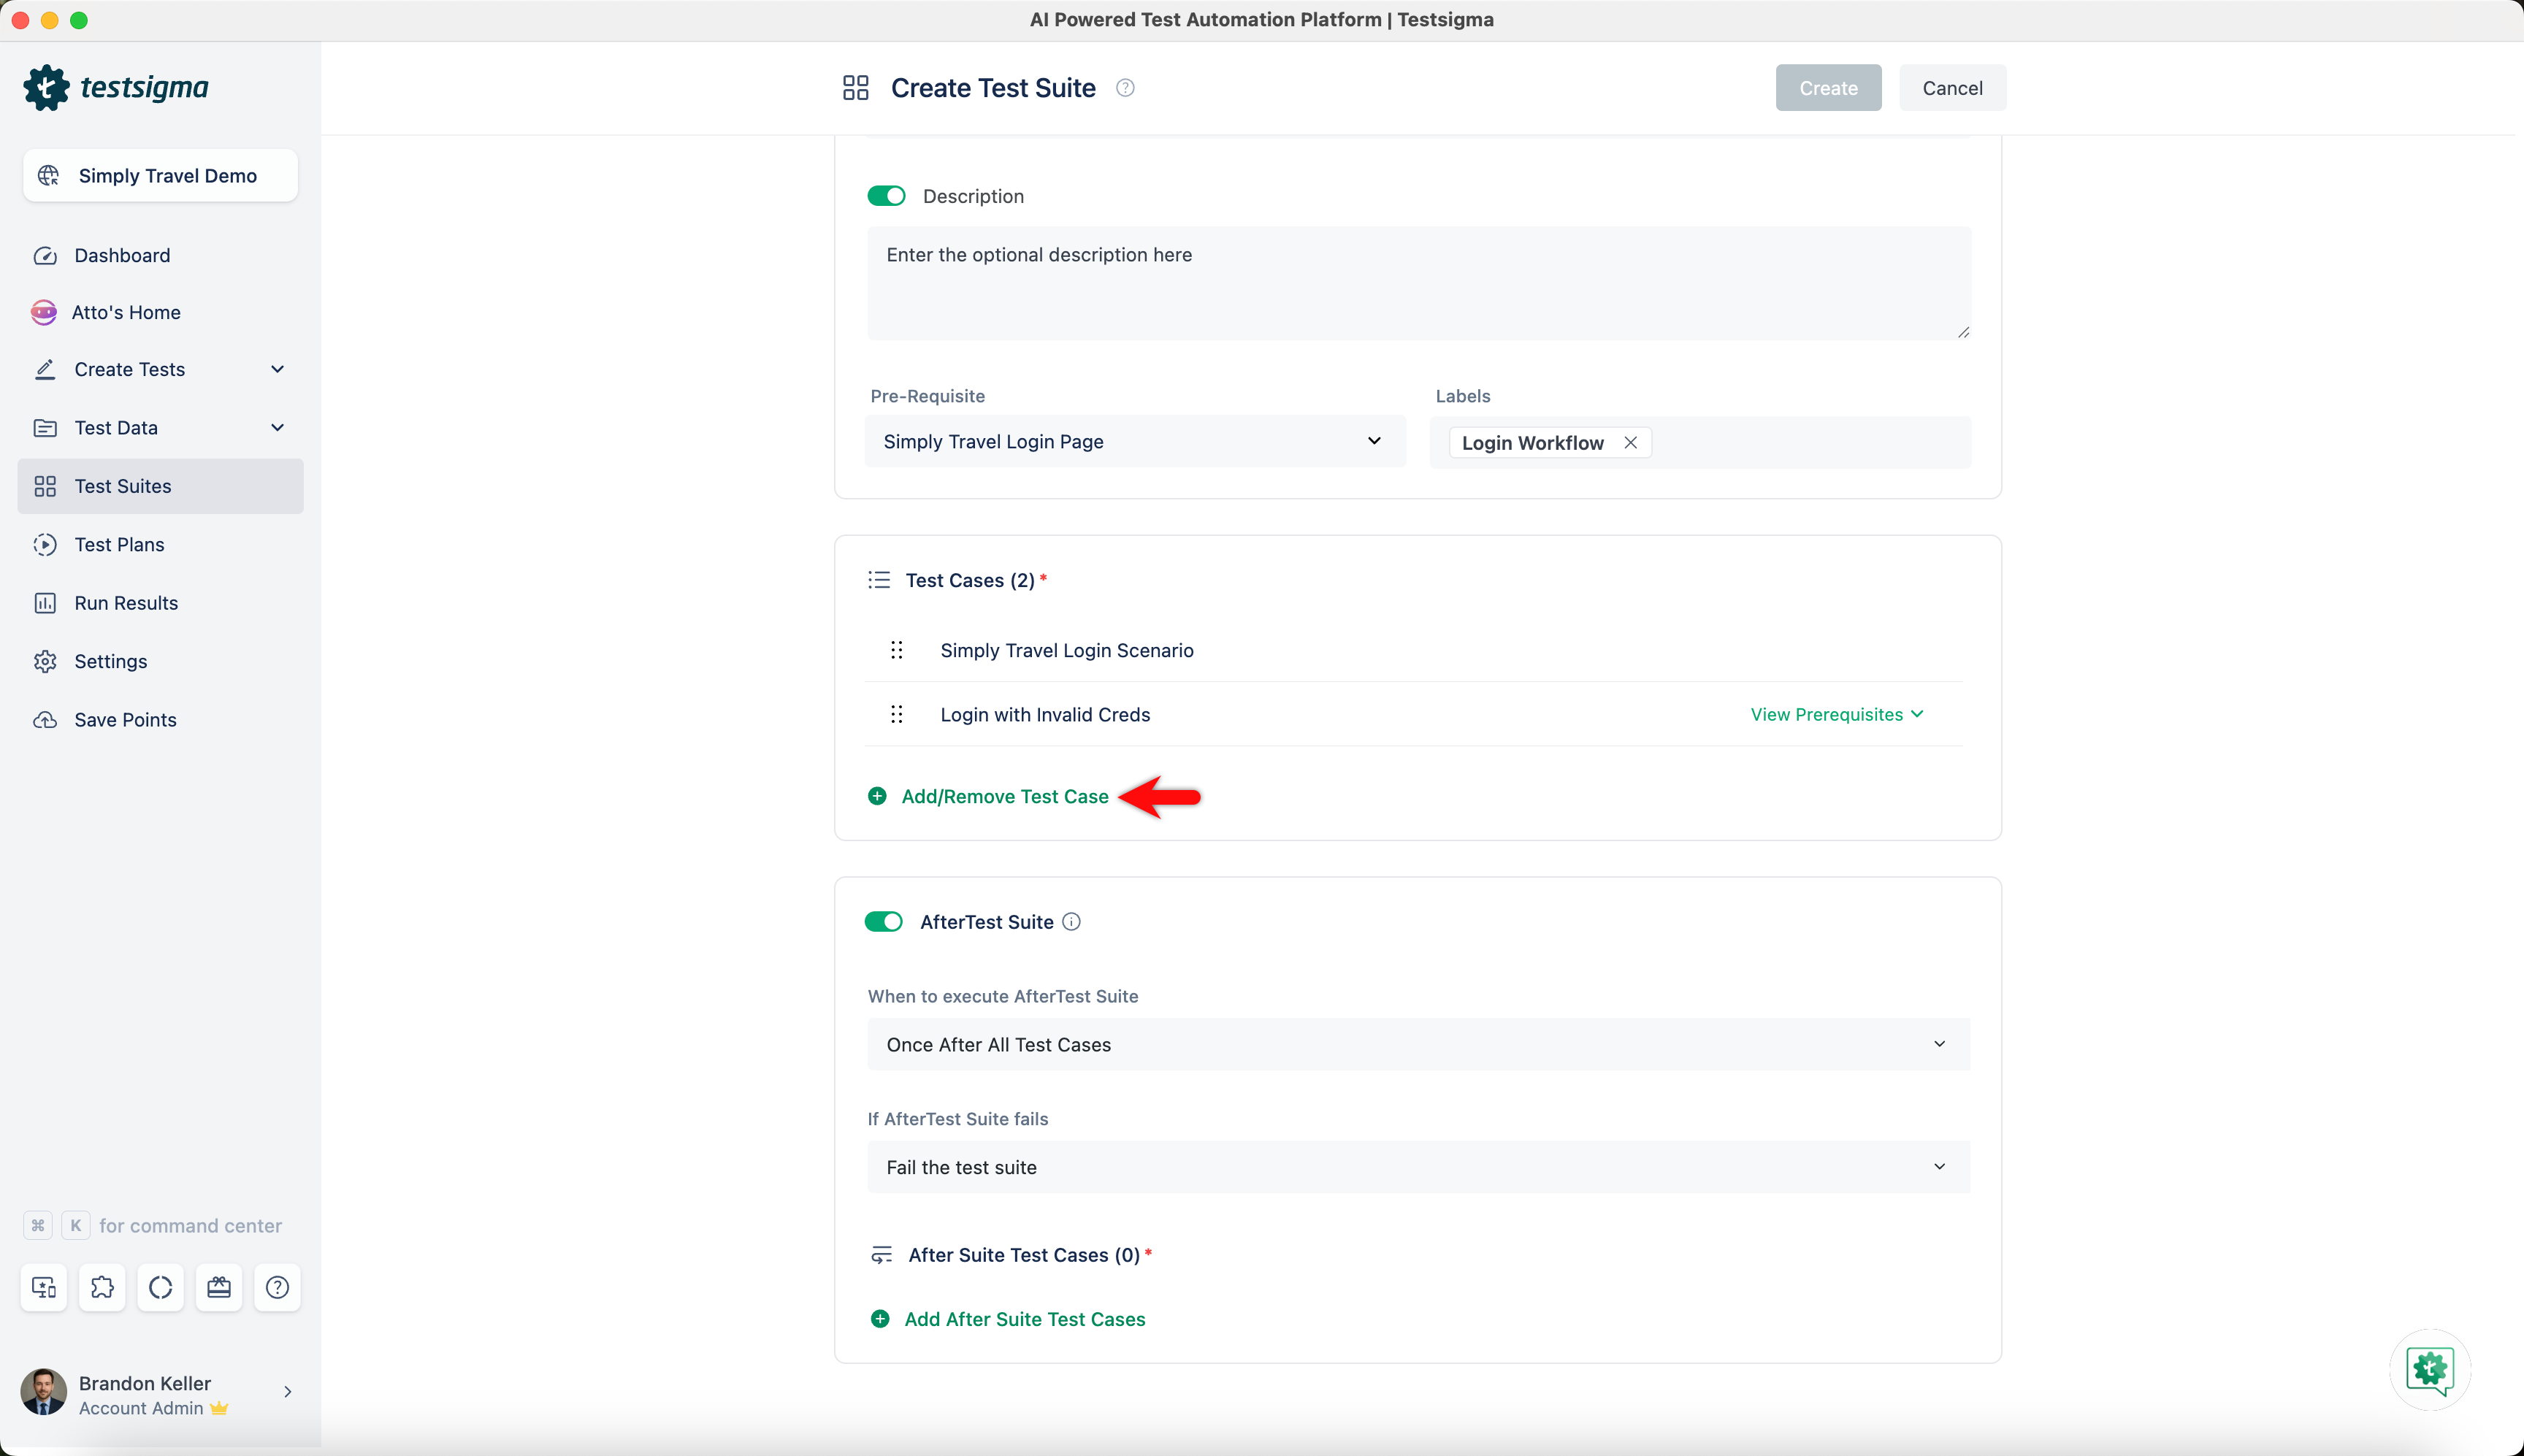Click the question mark help icon in sidebar
Viewport: 2524px width, 1456px height.
[x=277, y=1287]
